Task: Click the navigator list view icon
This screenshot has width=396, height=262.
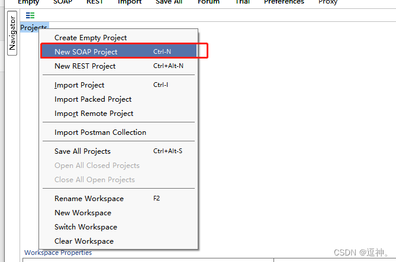Action: [30, 15]
